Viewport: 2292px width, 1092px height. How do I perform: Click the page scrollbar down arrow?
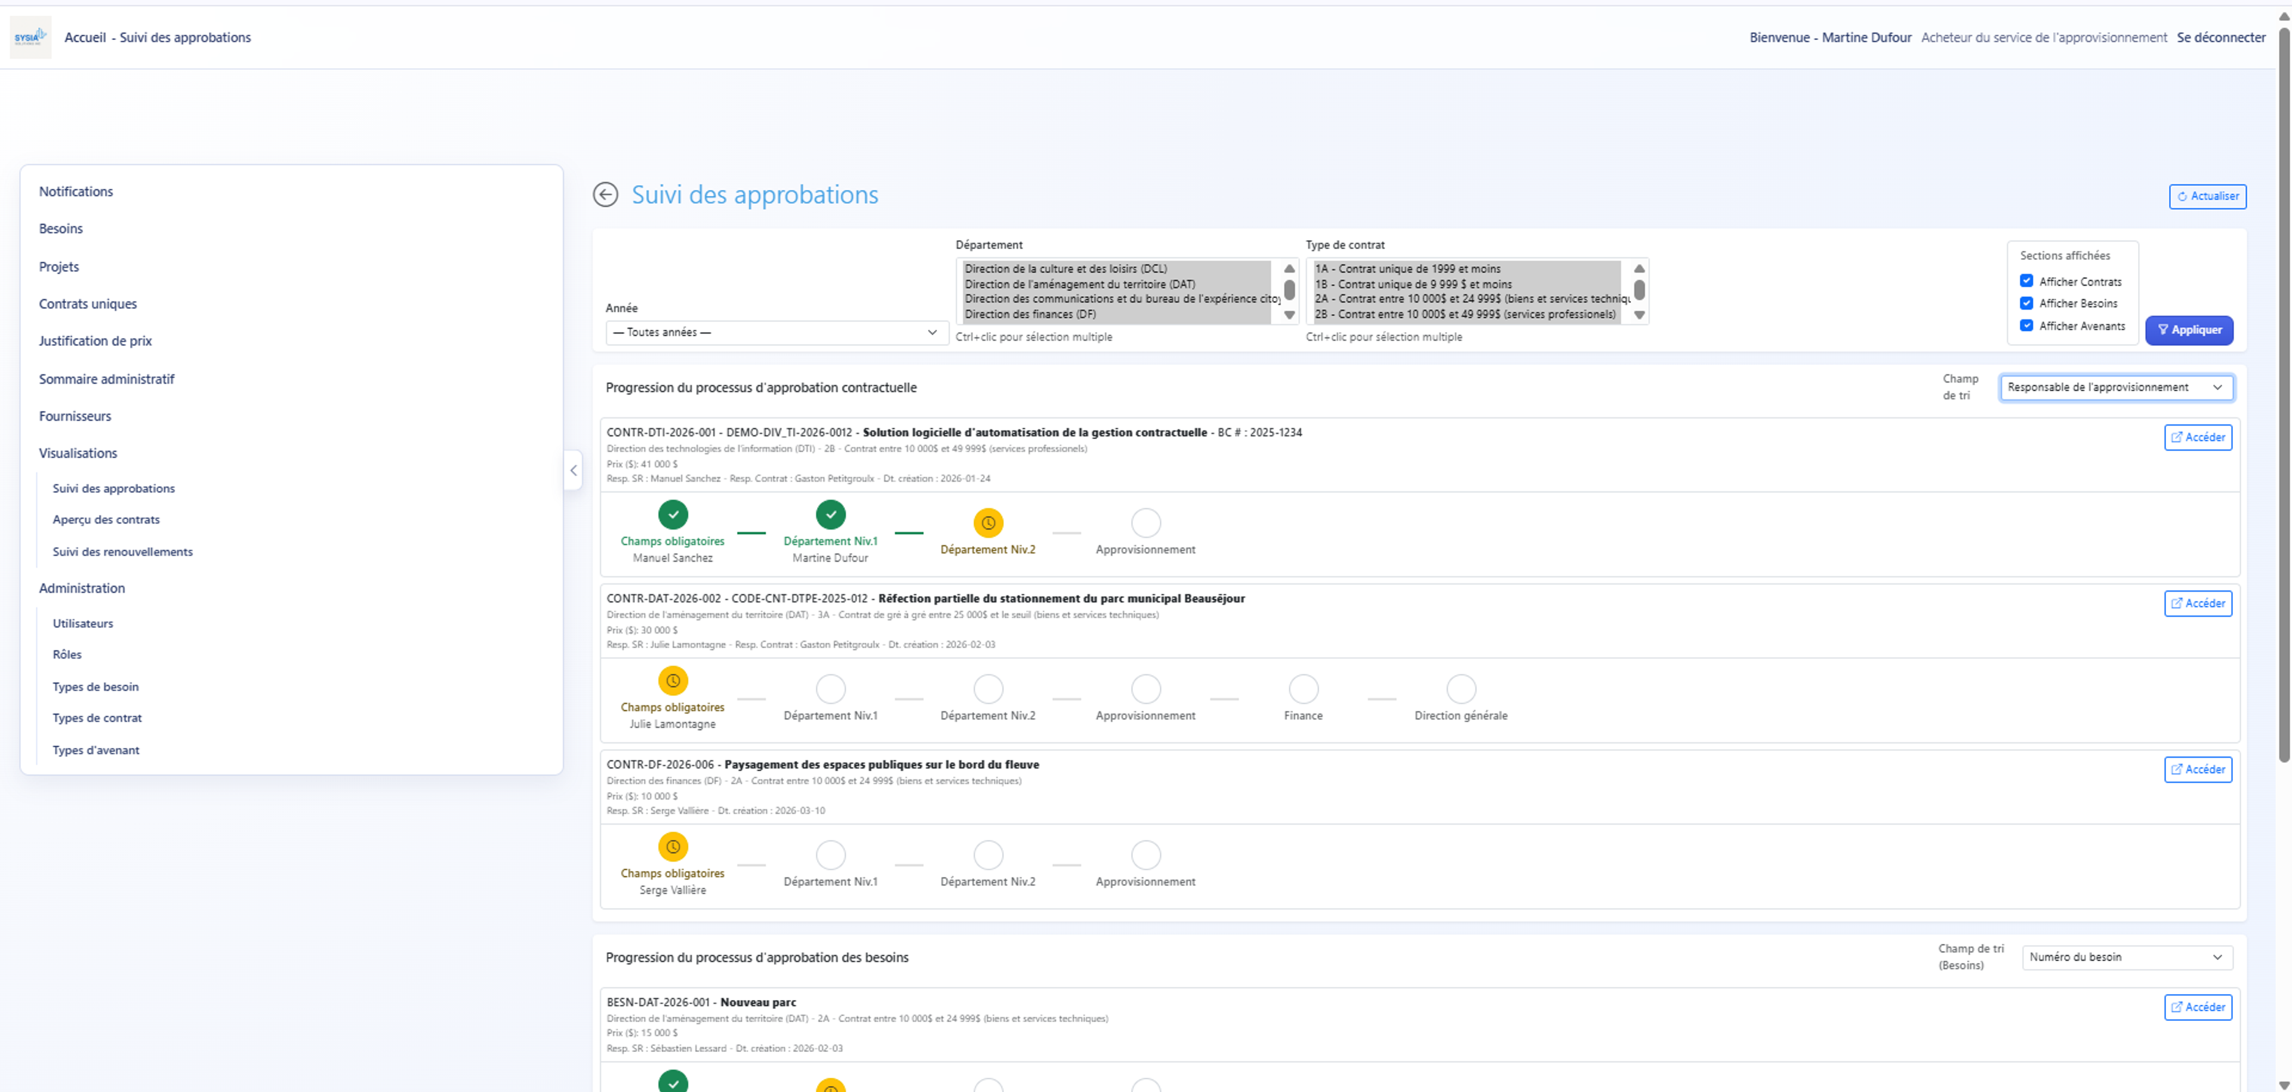pyautogui.click(x=2284, y=1085)
